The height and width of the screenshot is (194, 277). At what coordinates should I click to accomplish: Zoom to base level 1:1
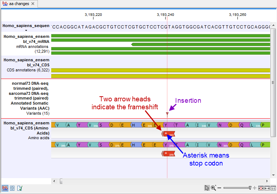(273, 188)
